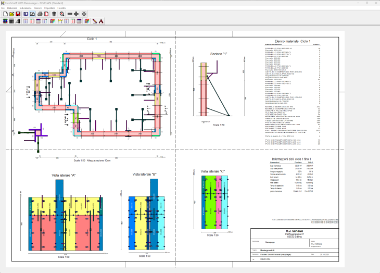Zoom in with the plus icon
The height and width of the screenshot is (273, 380).
click(76, 14)
